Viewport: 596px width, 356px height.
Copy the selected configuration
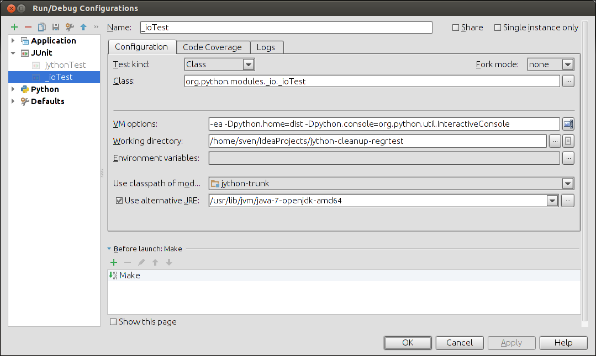click(41, 27)
